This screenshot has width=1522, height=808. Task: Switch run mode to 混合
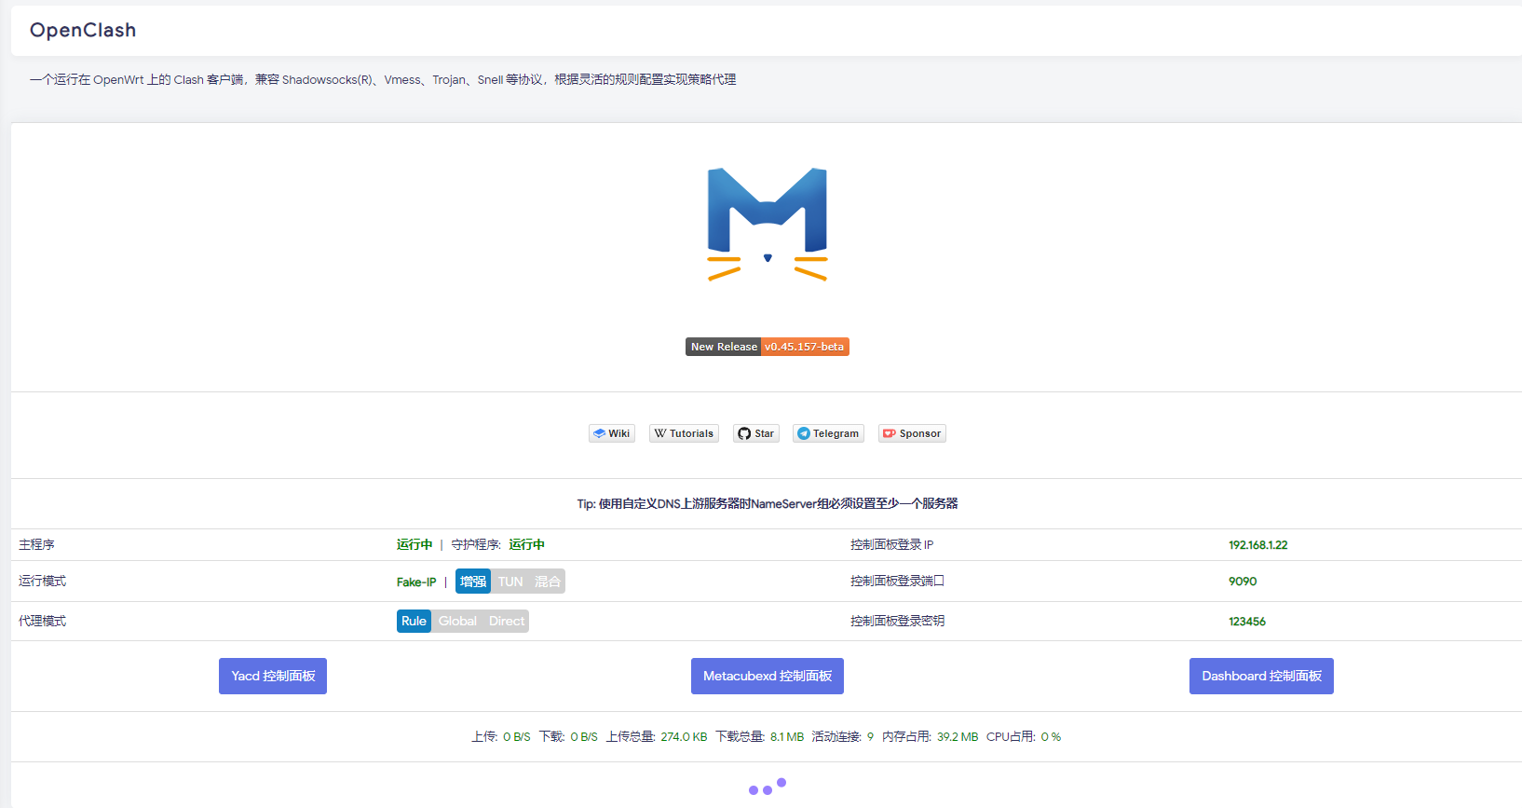click(x=548, y=582)
